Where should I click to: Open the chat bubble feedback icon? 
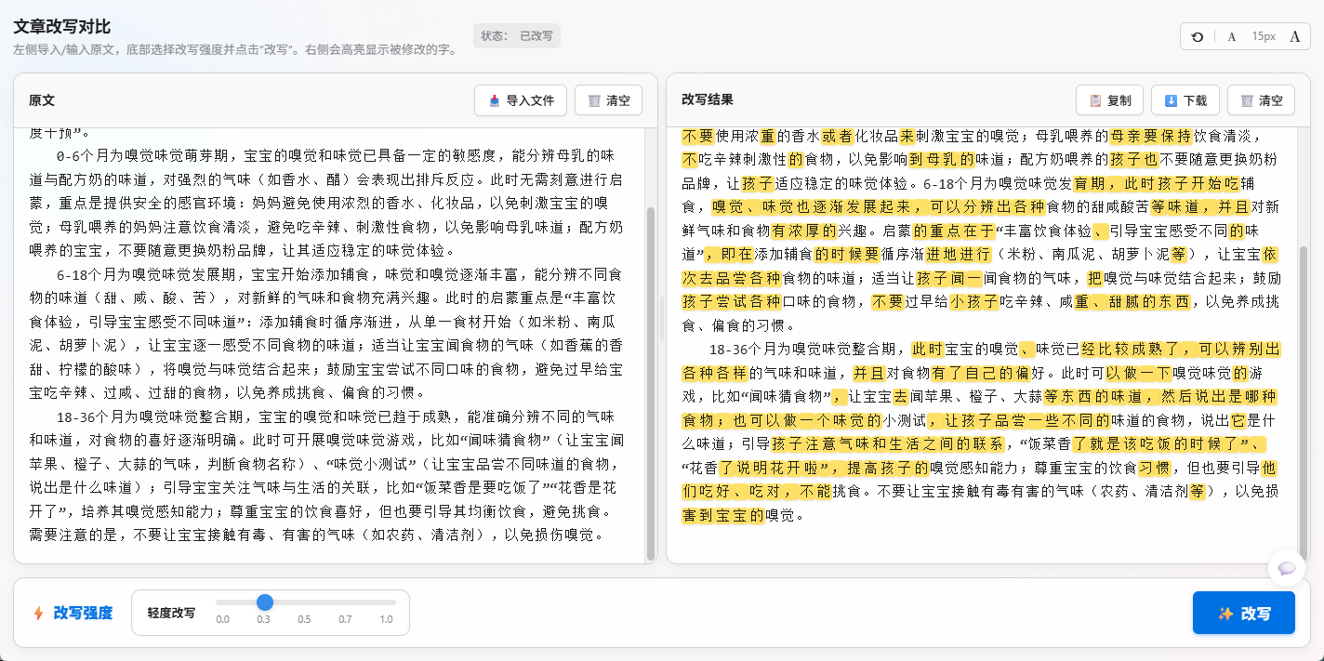click(1286, 568)
